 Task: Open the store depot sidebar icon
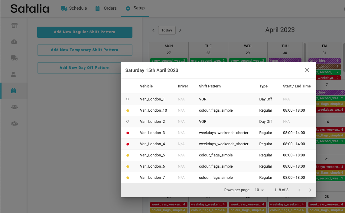[x=14, y=25]
